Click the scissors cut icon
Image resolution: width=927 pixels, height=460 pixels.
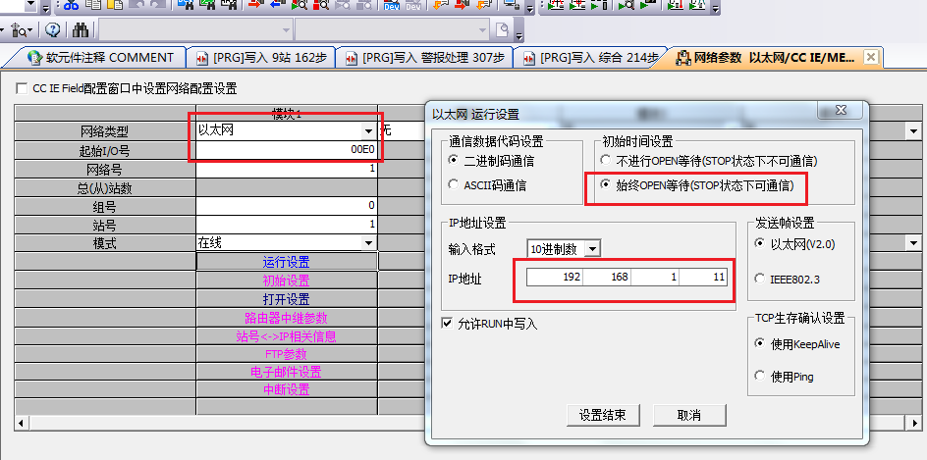(x=71, y=6)
